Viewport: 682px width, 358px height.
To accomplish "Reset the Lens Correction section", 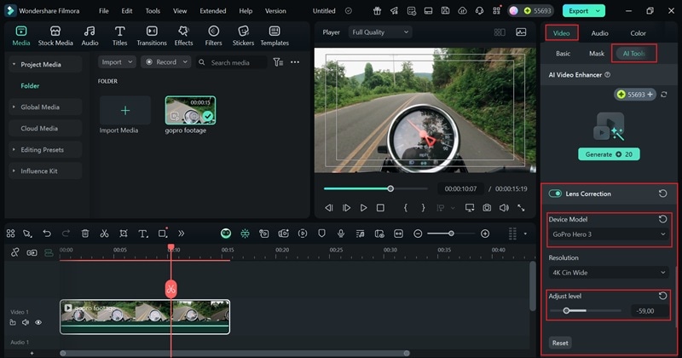I will tap(662, 193).
